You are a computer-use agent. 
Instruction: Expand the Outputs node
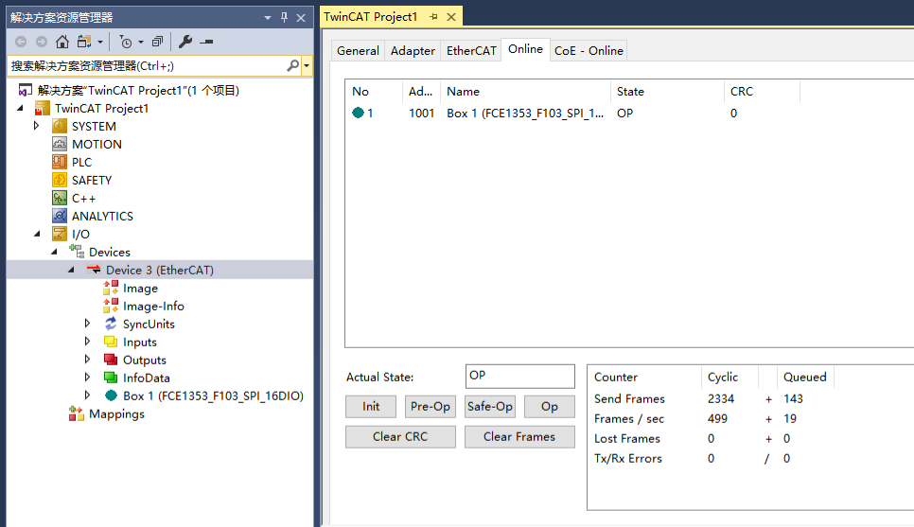87,360
